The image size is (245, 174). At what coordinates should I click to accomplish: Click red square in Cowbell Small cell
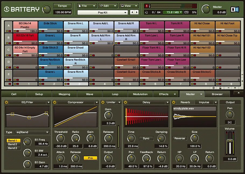click(118, 67)
